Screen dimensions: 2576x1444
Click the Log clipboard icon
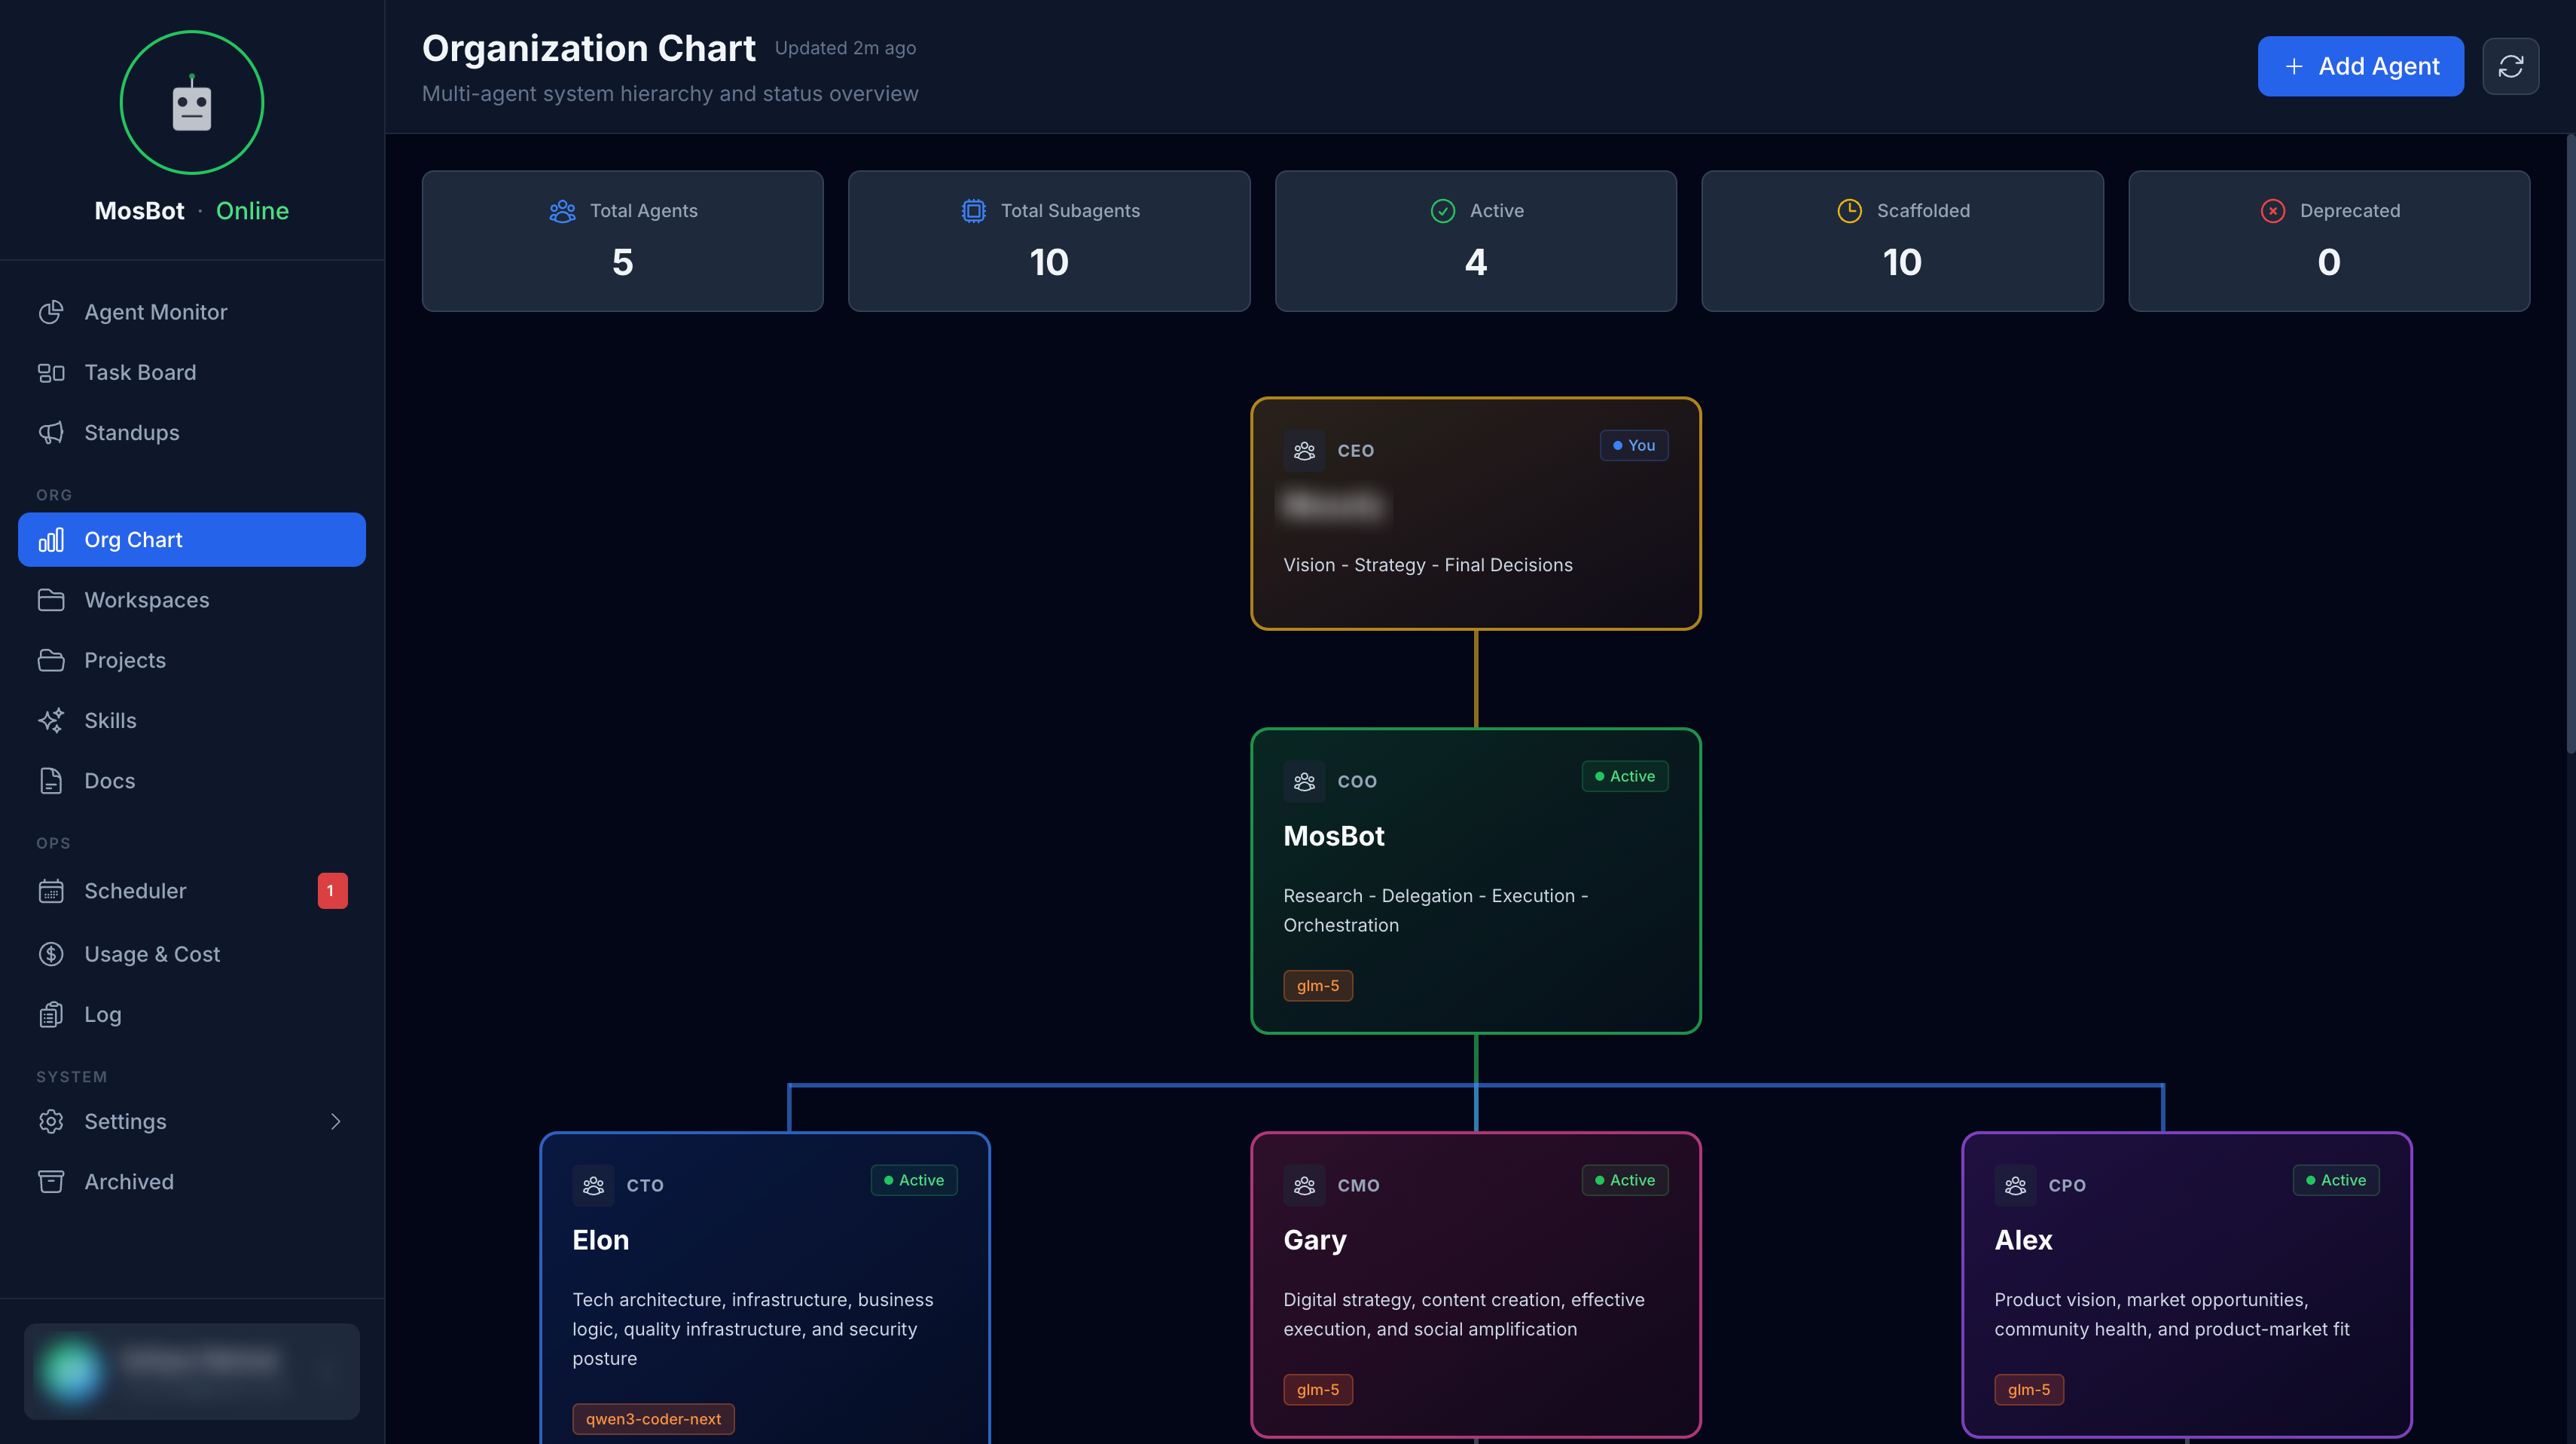point(52,1014)
